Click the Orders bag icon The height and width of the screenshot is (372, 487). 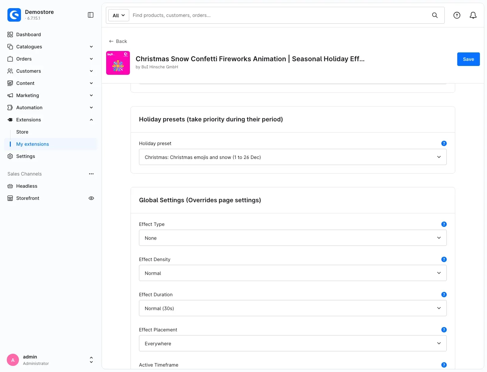pos(10,59)
